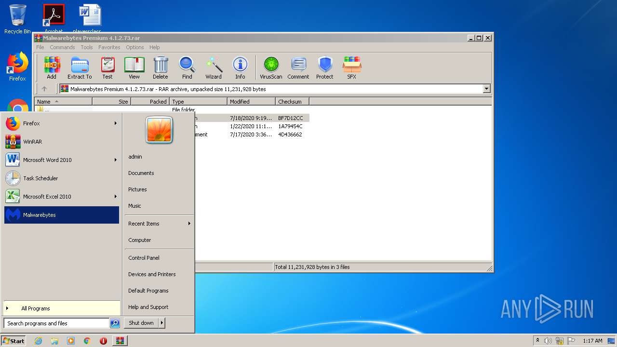617x347 pixels.
Task: Expand the Recent Items submenu arrow
Action: (x=189, y=224)
